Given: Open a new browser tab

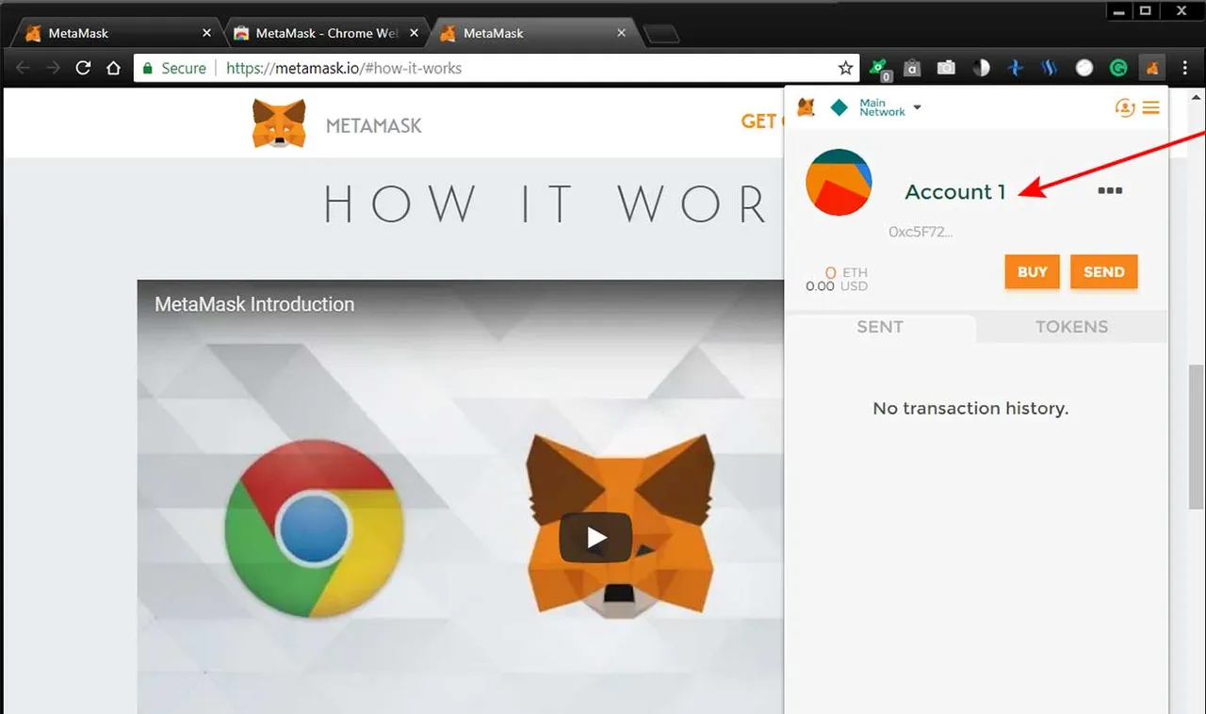Looking at the screenshot, I should [661, 35].
